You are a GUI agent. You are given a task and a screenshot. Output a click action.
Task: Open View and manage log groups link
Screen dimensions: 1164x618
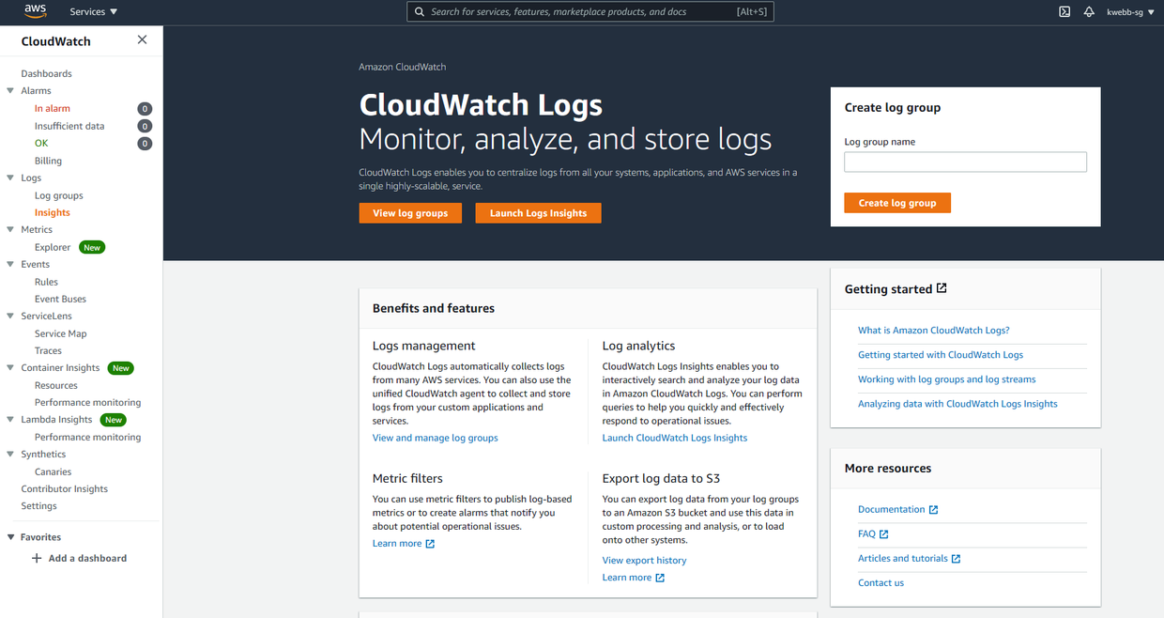(x=435, y=438)
